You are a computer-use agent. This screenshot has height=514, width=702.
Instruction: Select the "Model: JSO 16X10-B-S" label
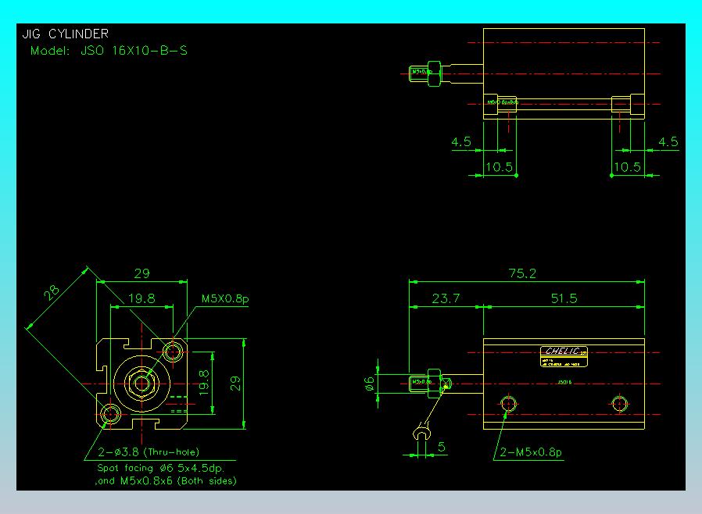tap(109, 51)
